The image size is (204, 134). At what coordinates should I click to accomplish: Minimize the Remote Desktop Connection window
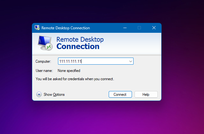point(125,28)
